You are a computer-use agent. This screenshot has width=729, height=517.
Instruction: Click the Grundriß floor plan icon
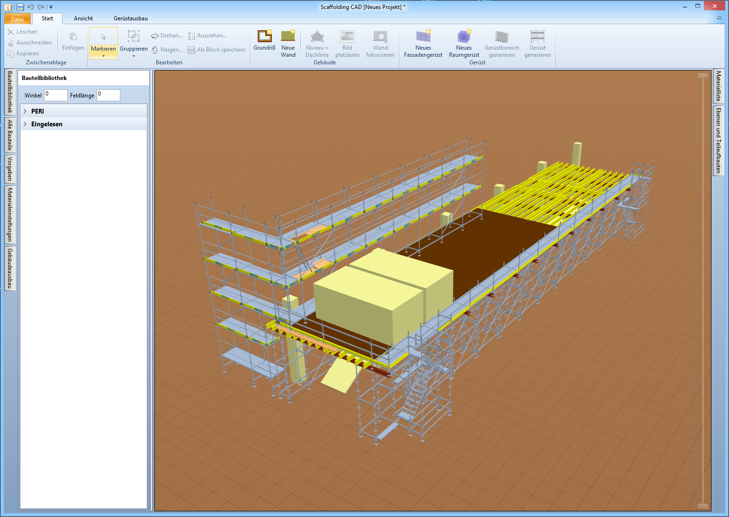264,37
